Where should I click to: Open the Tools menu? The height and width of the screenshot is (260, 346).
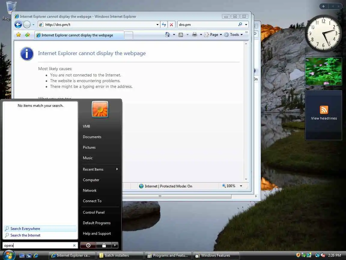(x=233, y=35)
